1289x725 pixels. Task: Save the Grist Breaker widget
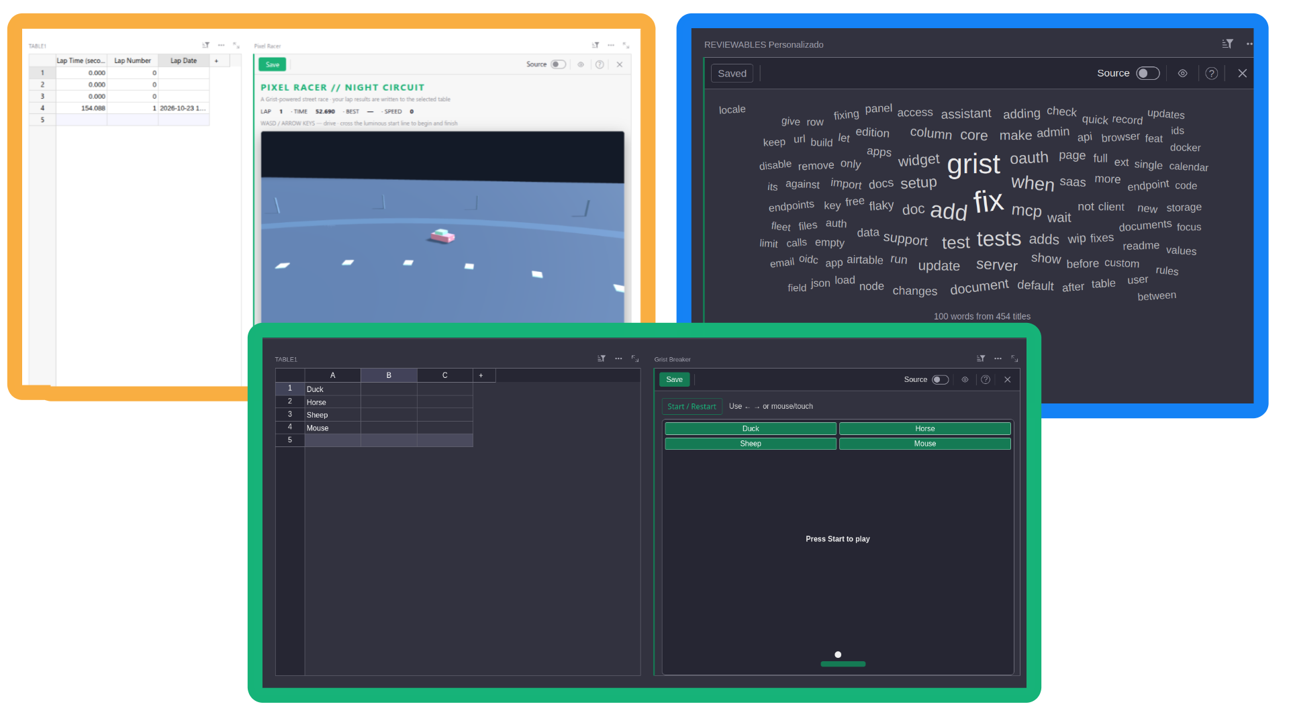[674, 379]
